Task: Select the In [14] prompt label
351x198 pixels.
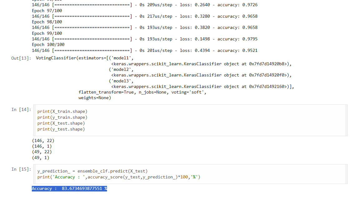Action: click(x=21, y=110)
